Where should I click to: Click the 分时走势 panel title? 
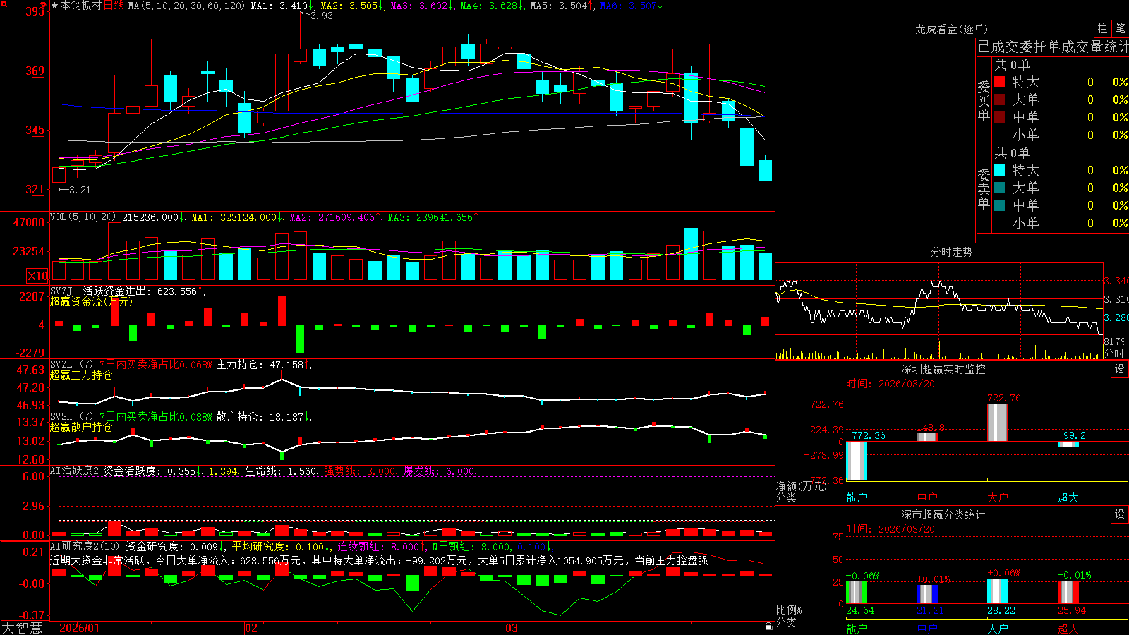point(951,252)
